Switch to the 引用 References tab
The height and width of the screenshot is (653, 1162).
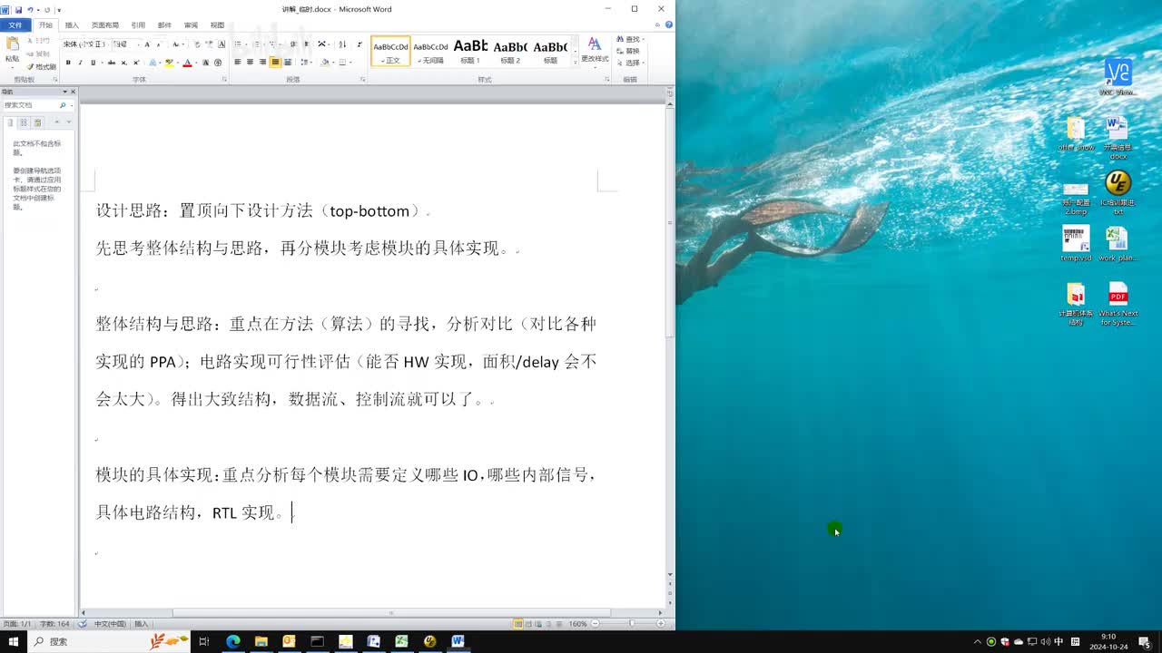point(138,25)
